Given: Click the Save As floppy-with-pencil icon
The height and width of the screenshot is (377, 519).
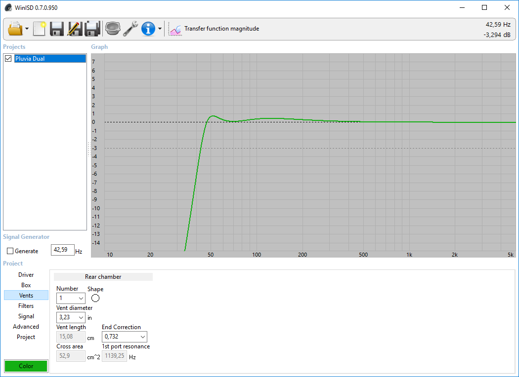Looking at the screenshot, I should 75,29.
